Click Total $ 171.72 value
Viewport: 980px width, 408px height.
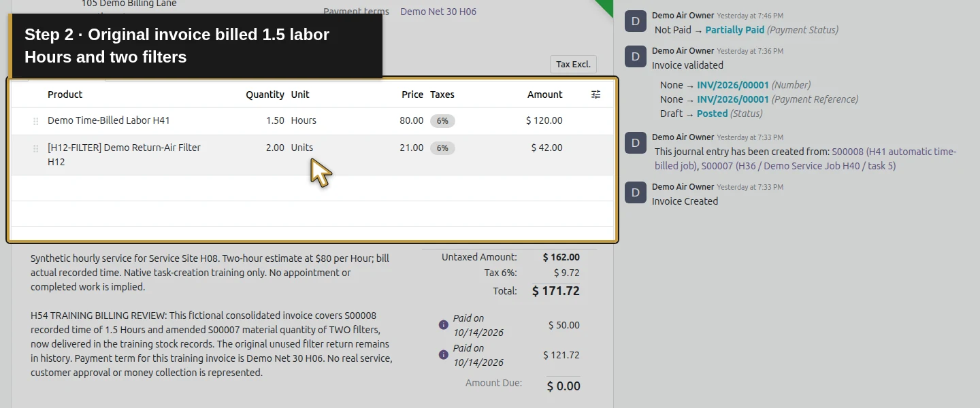pyautogui.click(x=556, y=291)
